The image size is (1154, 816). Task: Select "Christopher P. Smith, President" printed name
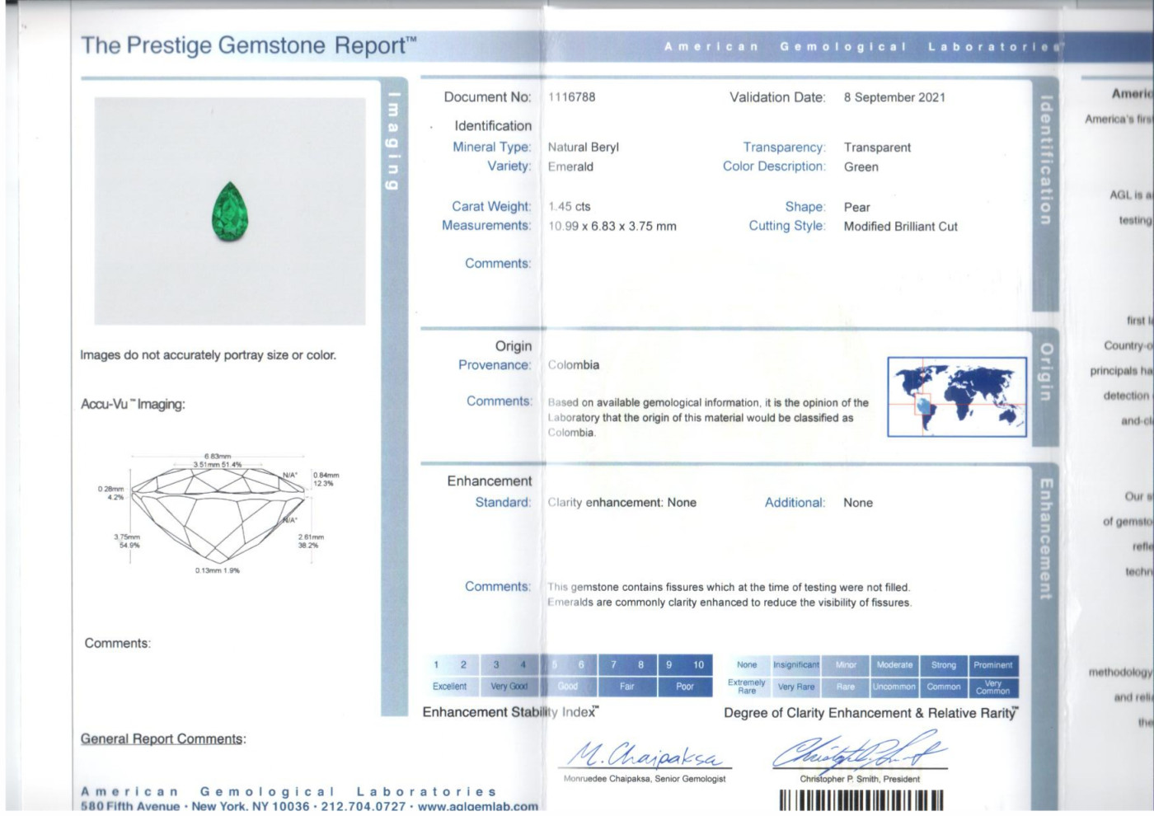pos(860,779)
